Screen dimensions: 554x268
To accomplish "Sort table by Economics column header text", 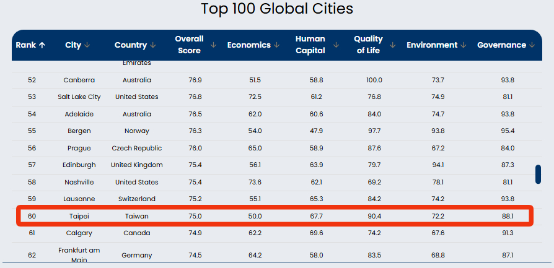I will [x=248, y=45].
